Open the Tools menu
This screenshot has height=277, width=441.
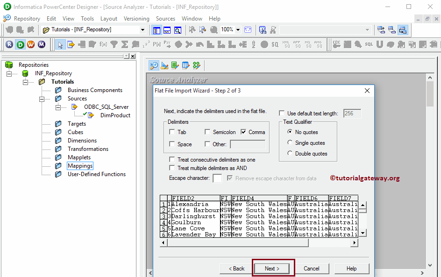pos(87,19)
